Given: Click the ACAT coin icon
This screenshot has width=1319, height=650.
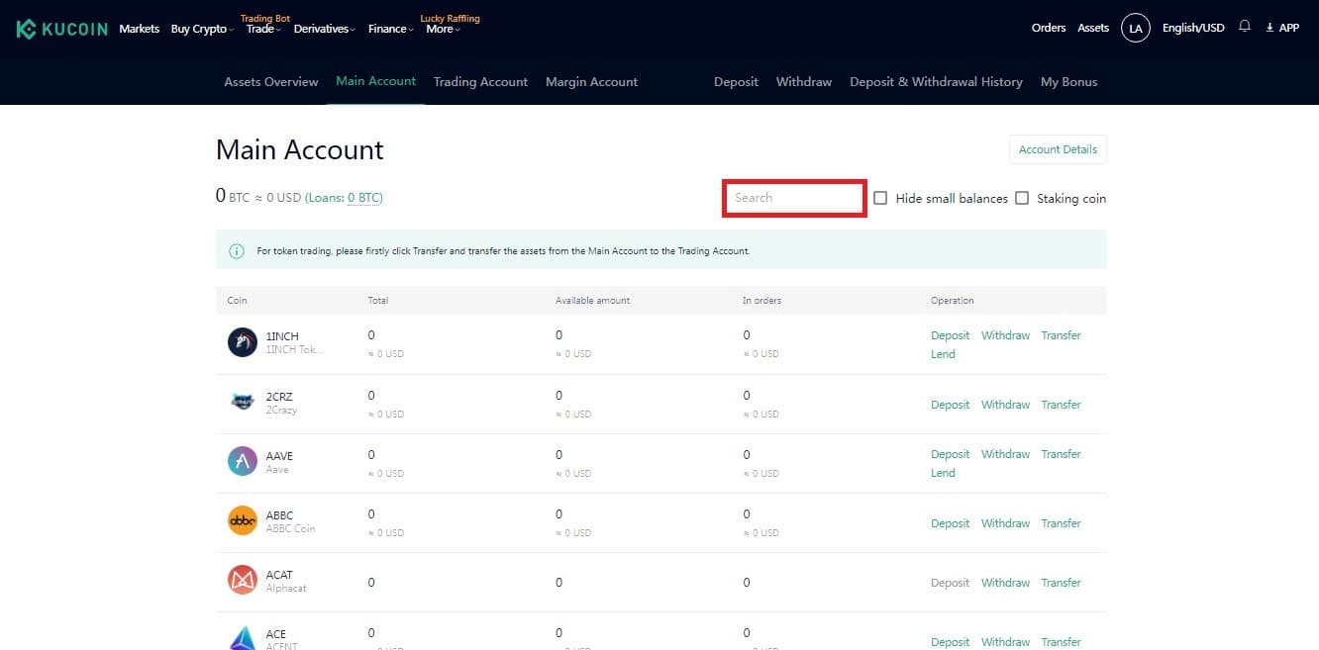Looking at the screenshot, I should pos(243,580).
